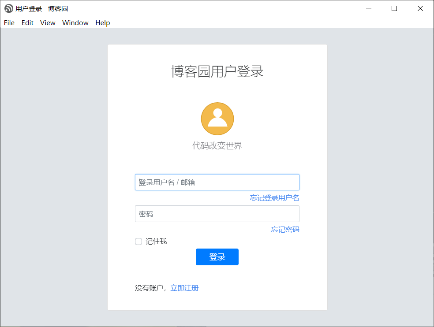Screen dimensions: 434x327
Task: Open the View menu
Action: (48, 22)
